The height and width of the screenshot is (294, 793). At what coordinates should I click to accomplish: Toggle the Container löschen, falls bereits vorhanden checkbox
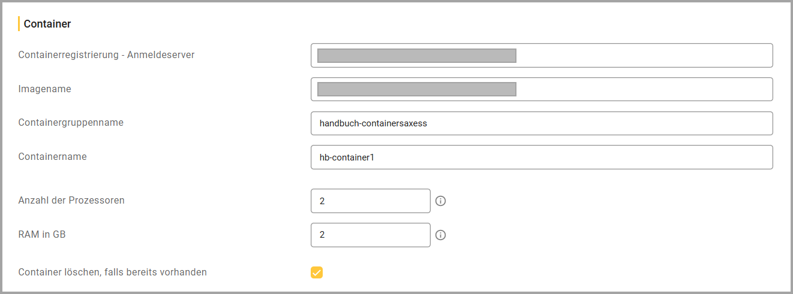317,272
